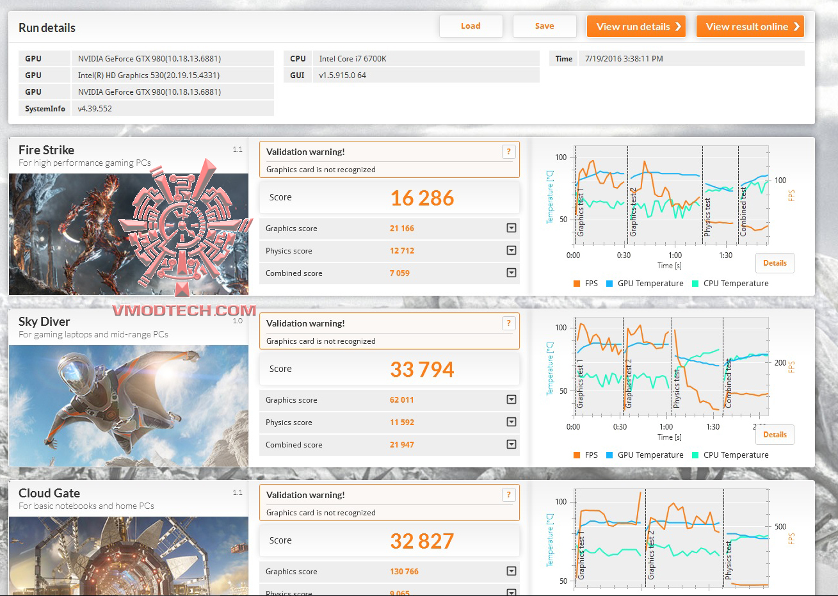The image size is (838, 596).
Task: Open Sky Diver validation warning help icon
Action: (508, 323)
